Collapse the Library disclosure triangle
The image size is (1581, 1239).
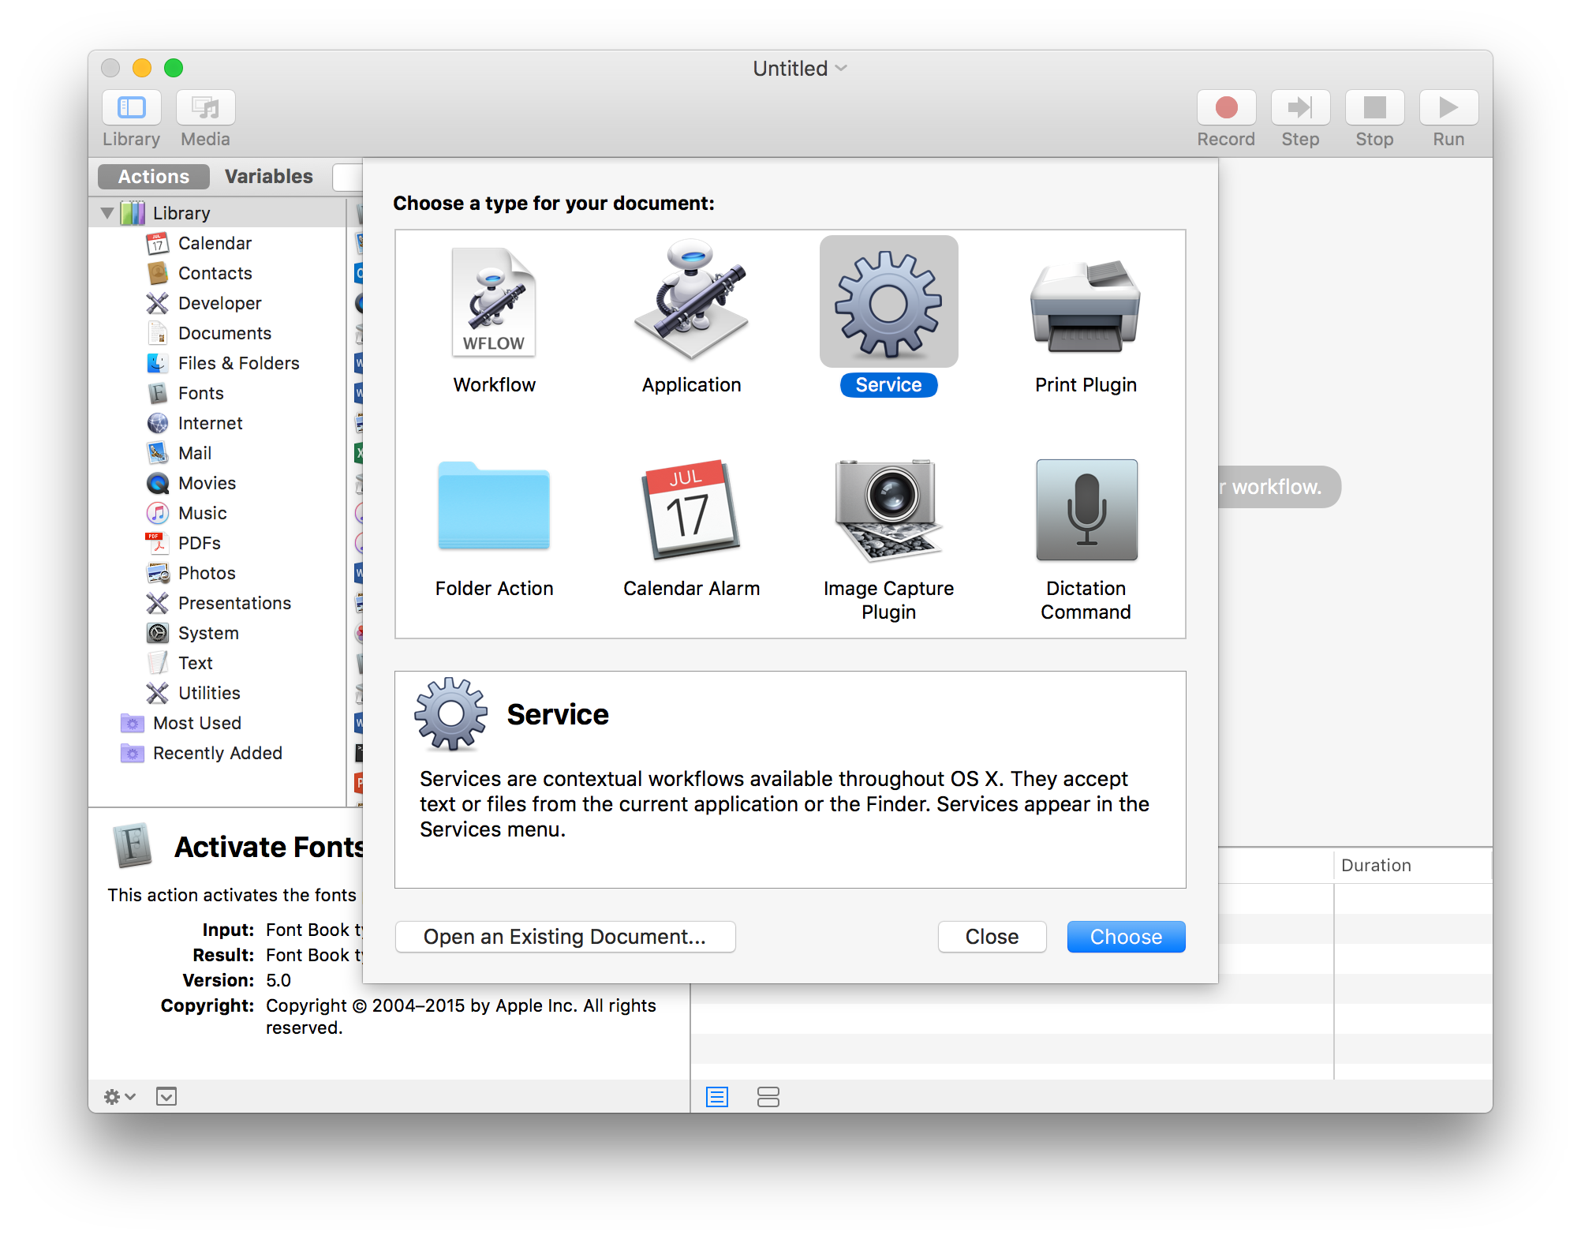click(108, 213)
